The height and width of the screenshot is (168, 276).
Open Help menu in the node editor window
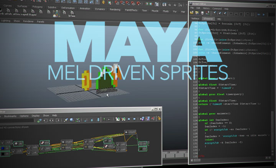[54, 115]
